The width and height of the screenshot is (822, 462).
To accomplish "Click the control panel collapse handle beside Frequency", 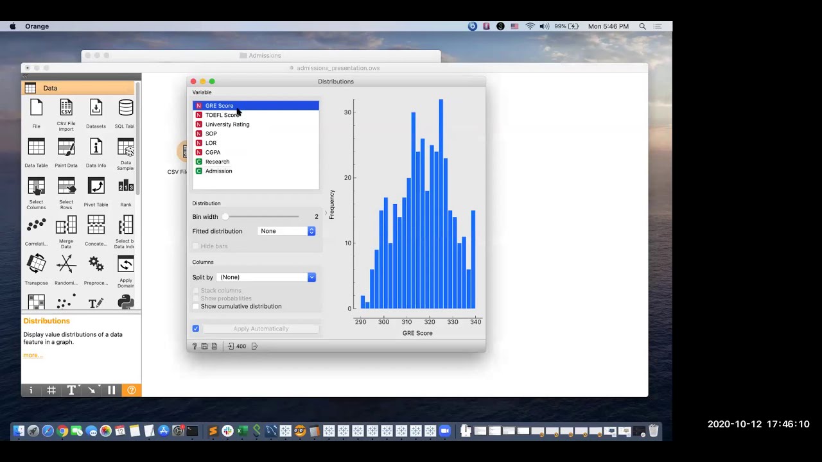I will [x=325, y=213].
